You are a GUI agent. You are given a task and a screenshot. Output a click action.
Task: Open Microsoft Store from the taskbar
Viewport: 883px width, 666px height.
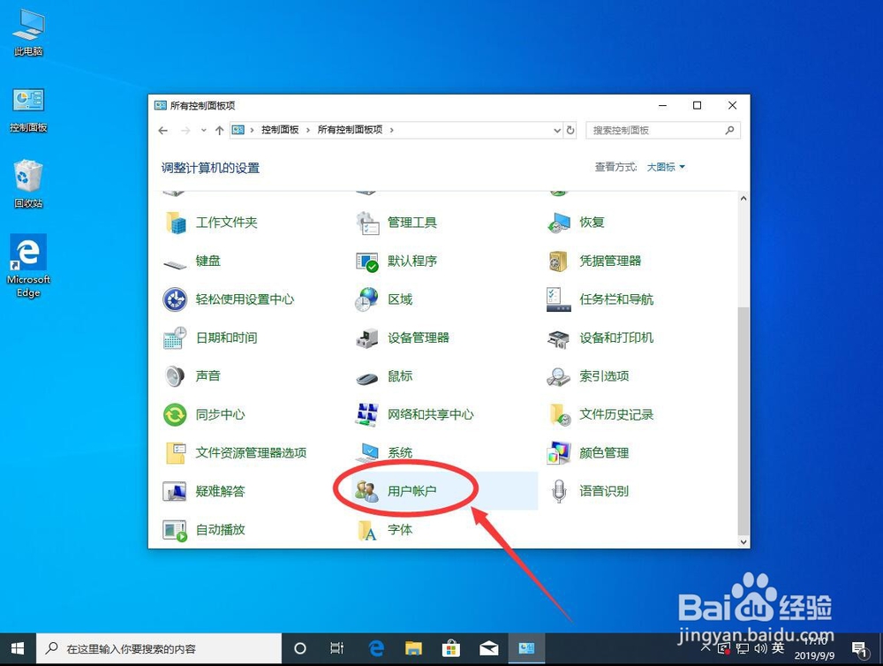tap(450, 648)
